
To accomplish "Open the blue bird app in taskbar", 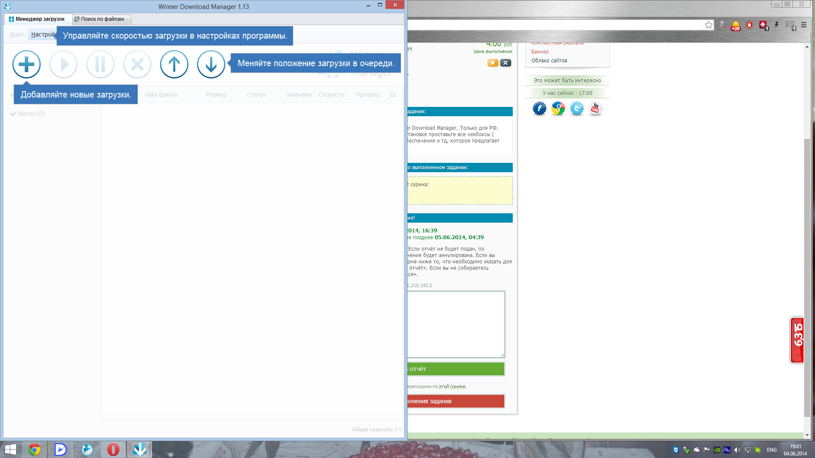I will 87,450.
